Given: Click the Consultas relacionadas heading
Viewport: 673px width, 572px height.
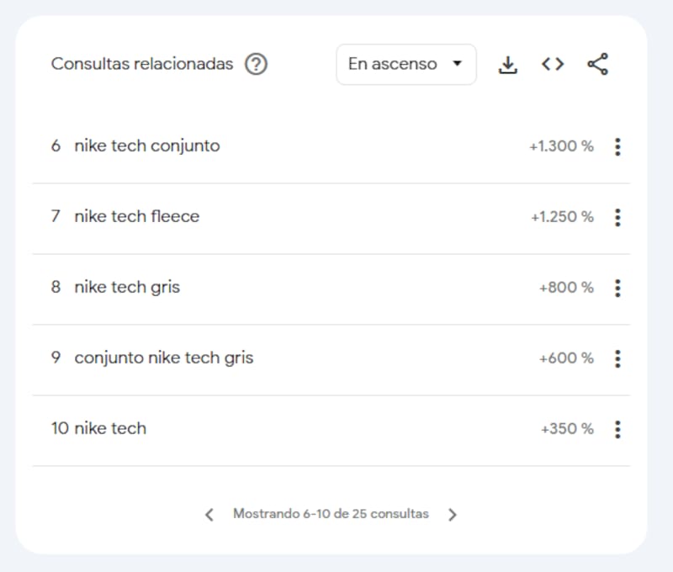Looking at the screenshot, I should [x=142, y=64].
